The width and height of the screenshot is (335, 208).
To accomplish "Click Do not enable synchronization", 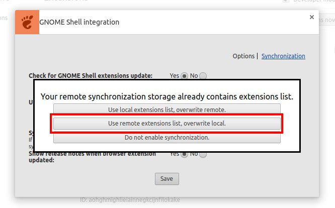I will pyautogui.click(x=167, y=137).
